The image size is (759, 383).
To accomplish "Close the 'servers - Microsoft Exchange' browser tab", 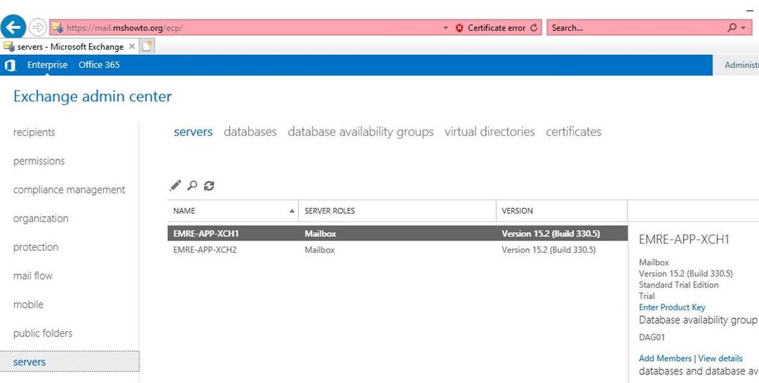I will (132, 46).
